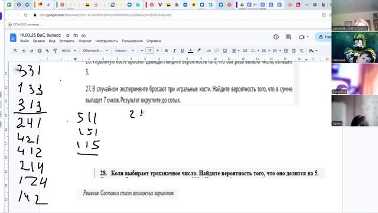Switch to the green Sheets browser tab
The height and width of the screenshot is (213, 378).
9,5
